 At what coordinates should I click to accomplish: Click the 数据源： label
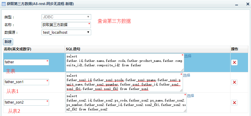(x=11, y=33)
